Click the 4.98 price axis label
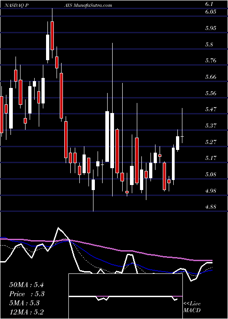Image resolution: width=228 pixels, height=319 pixels. (211, 190)
